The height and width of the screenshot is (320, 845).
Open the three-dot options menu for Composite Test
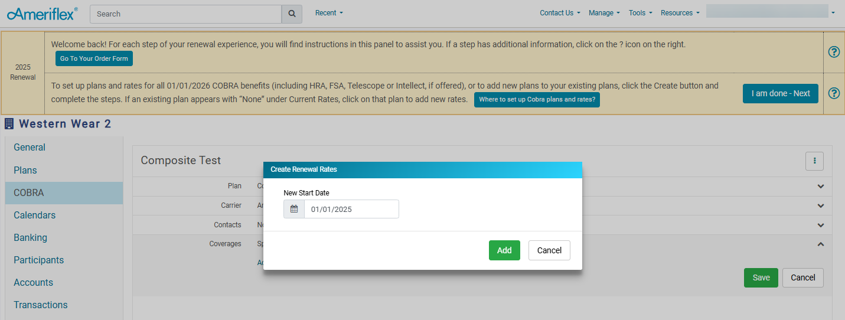pyautogui.click(x=814, y=161)
